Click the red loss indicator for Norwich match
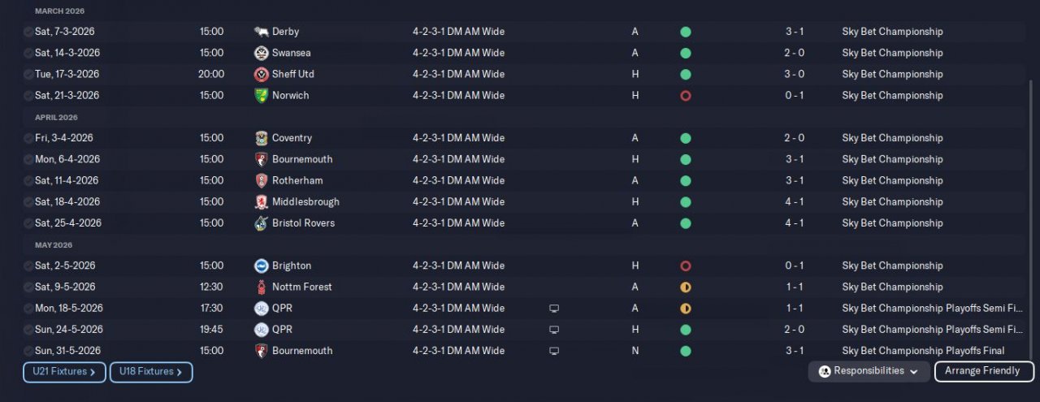Screen dimensions: 1040x402 point(685,95)
